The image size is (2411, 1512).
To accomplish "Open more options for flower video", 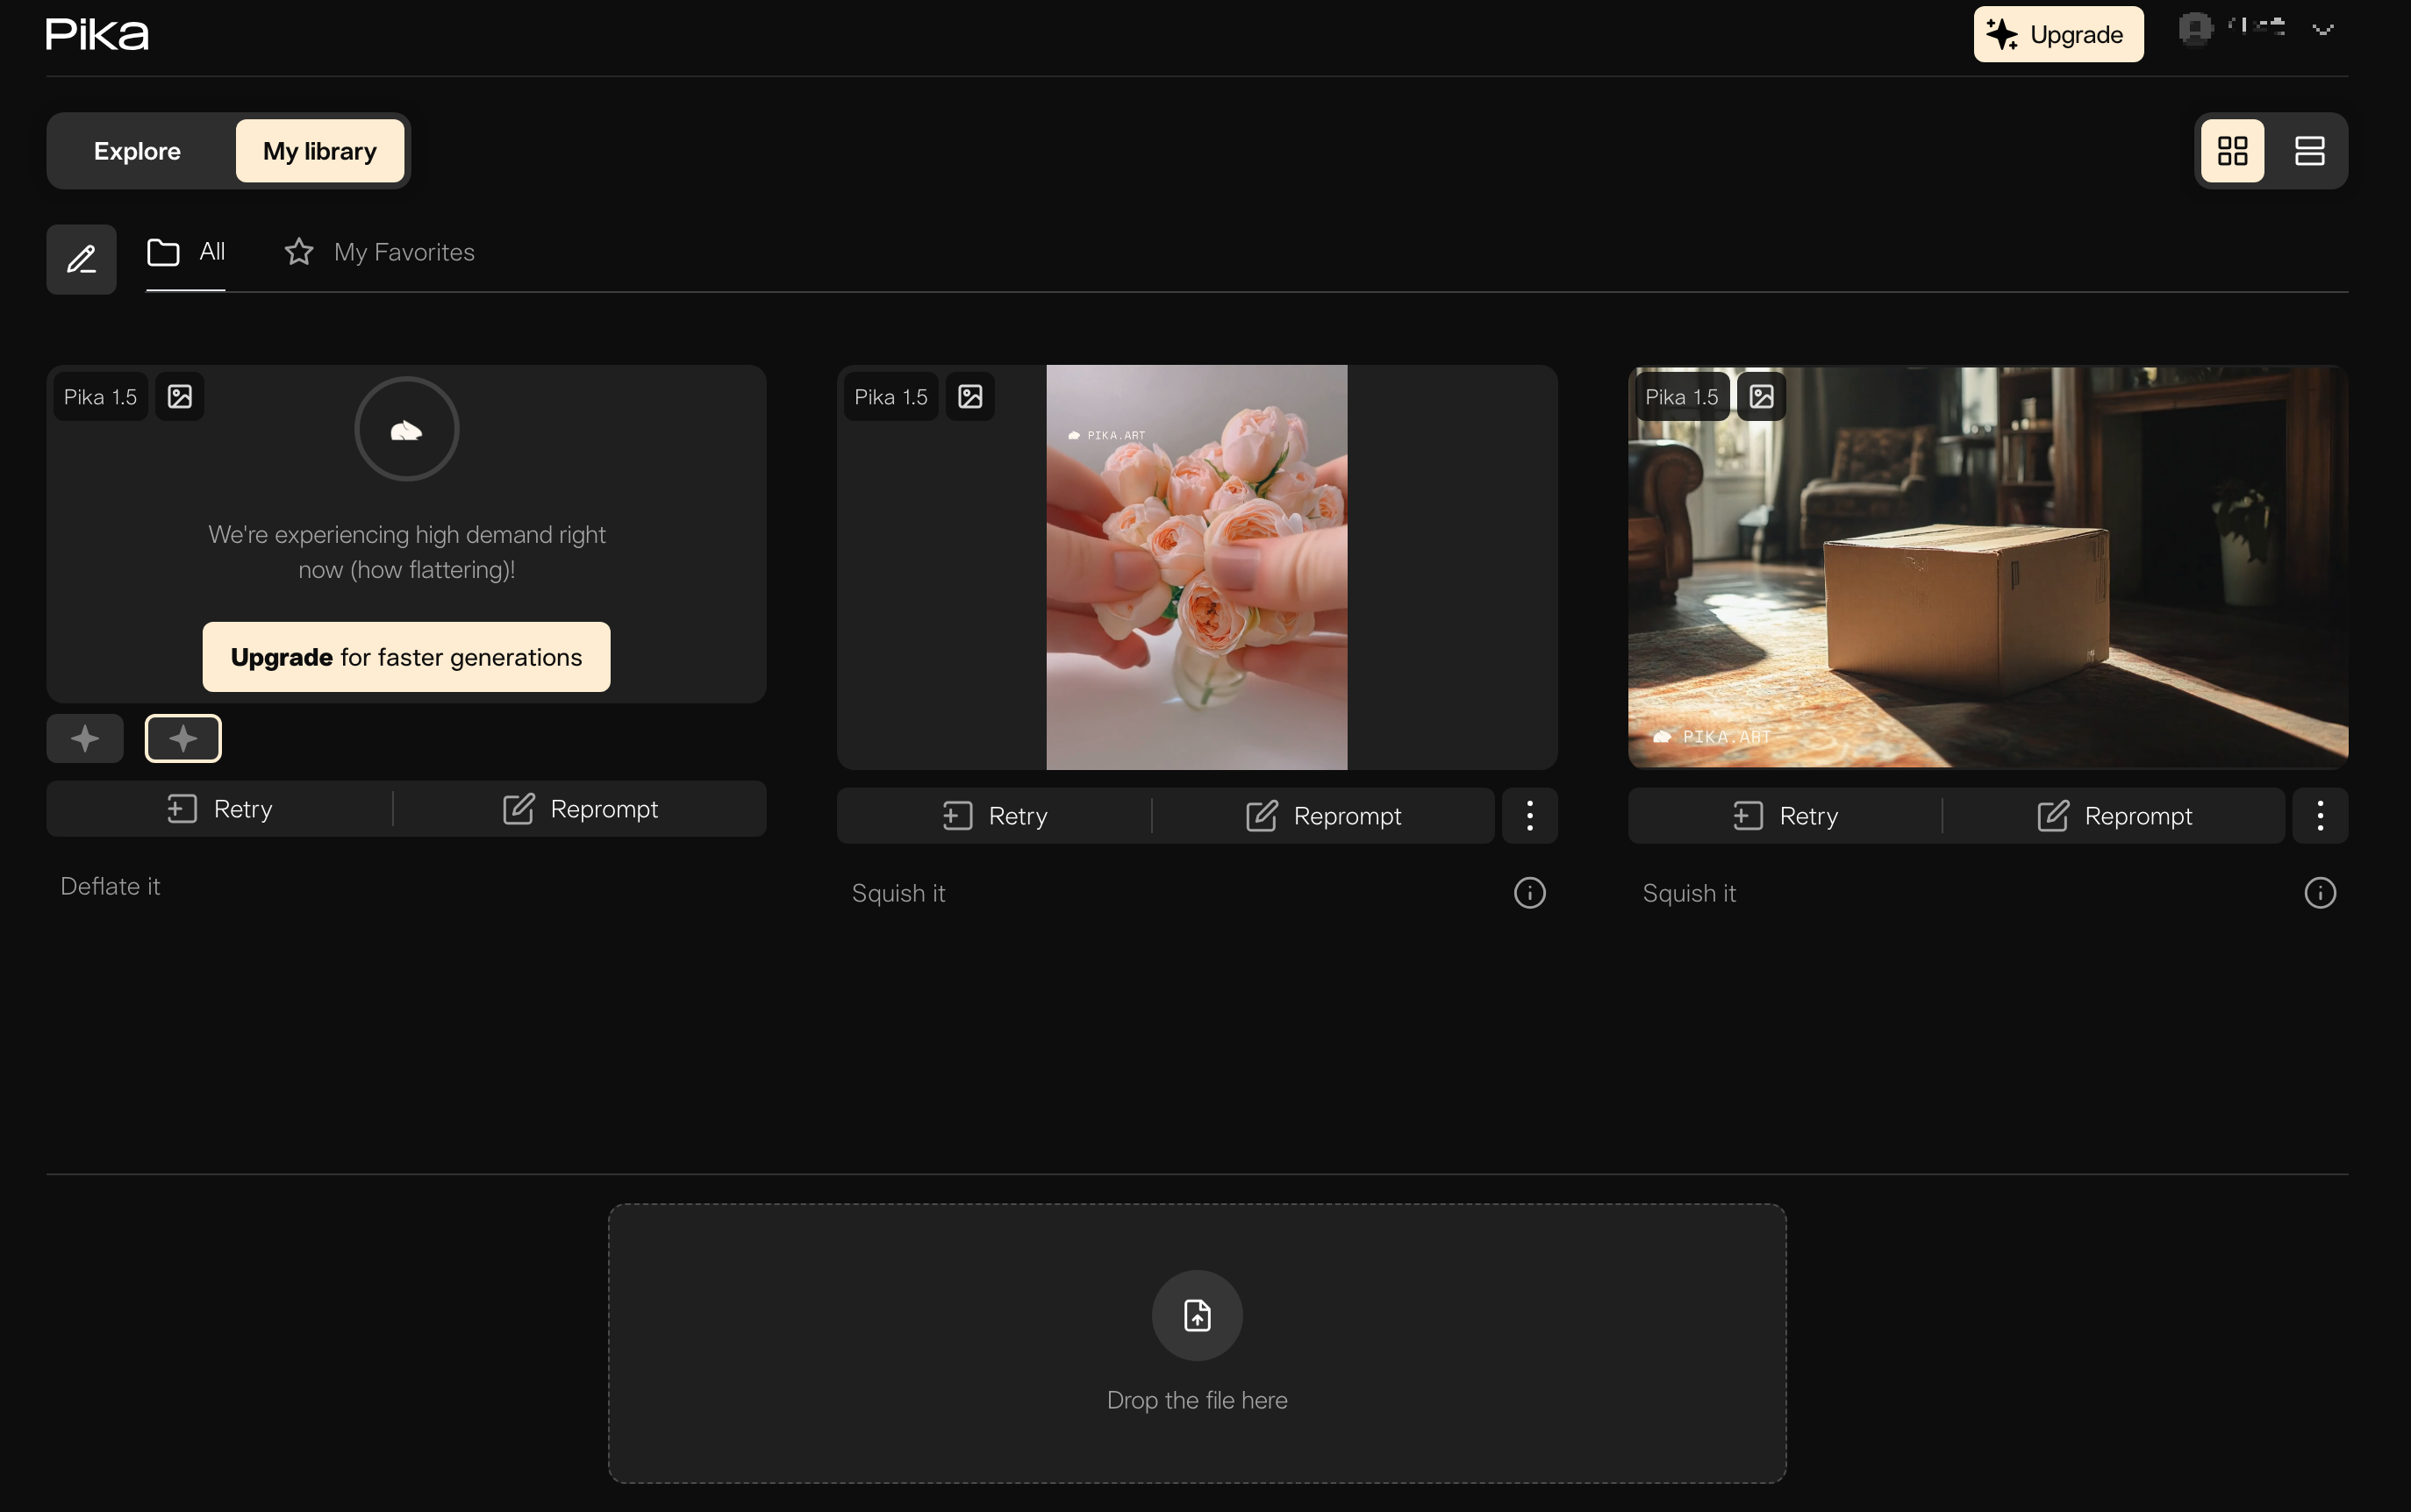I will [1528, 816].
